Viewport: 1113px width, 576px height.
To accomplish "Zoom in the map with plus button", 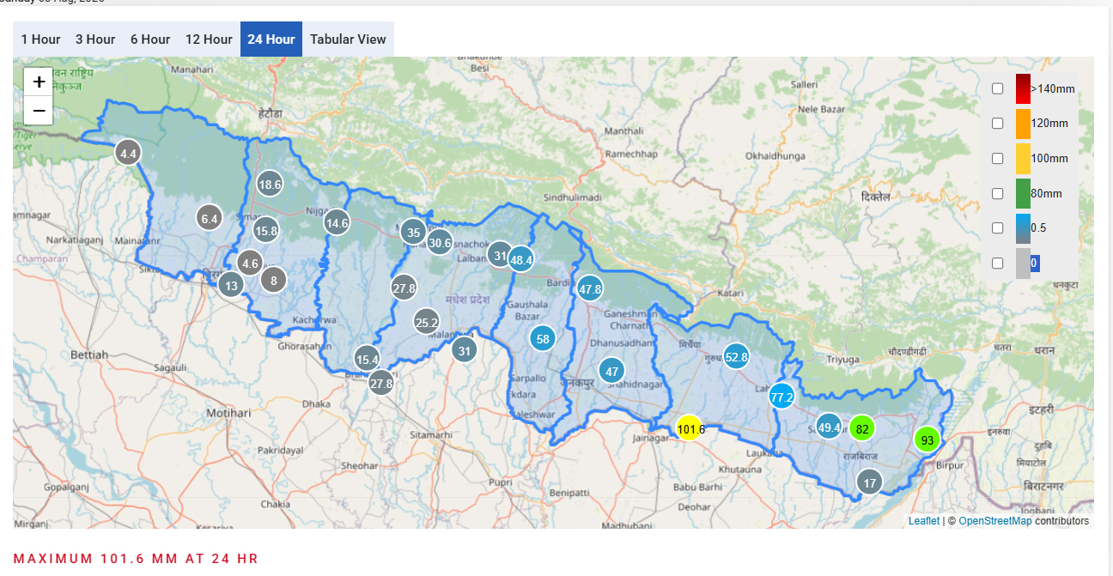I will [39, 82].
